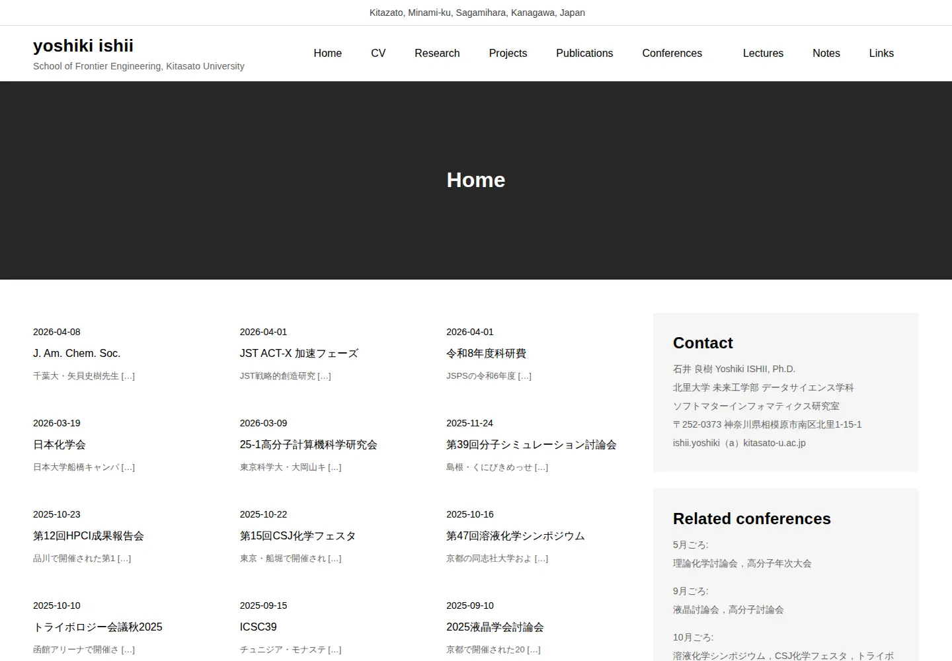Open the 第15回CSJ化学フェスタ post
952x661 pixels.
[x=298, y=536]
